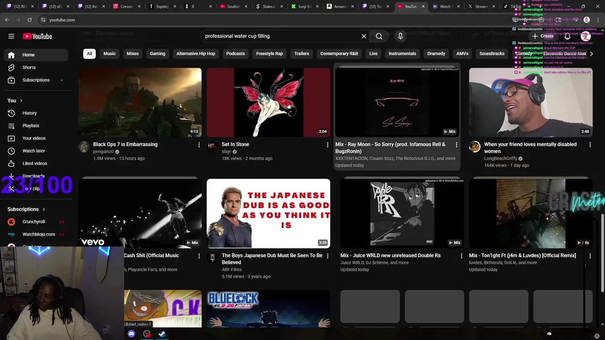Screen dimensions: 605x340
Task: Expand the Subscriptions section header
Action: click(x=26, y=209)
